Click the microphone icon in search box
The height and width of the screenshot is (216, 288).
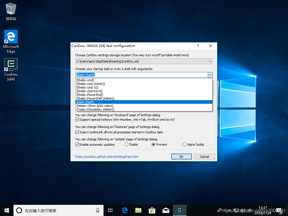(x=98, y=210)
